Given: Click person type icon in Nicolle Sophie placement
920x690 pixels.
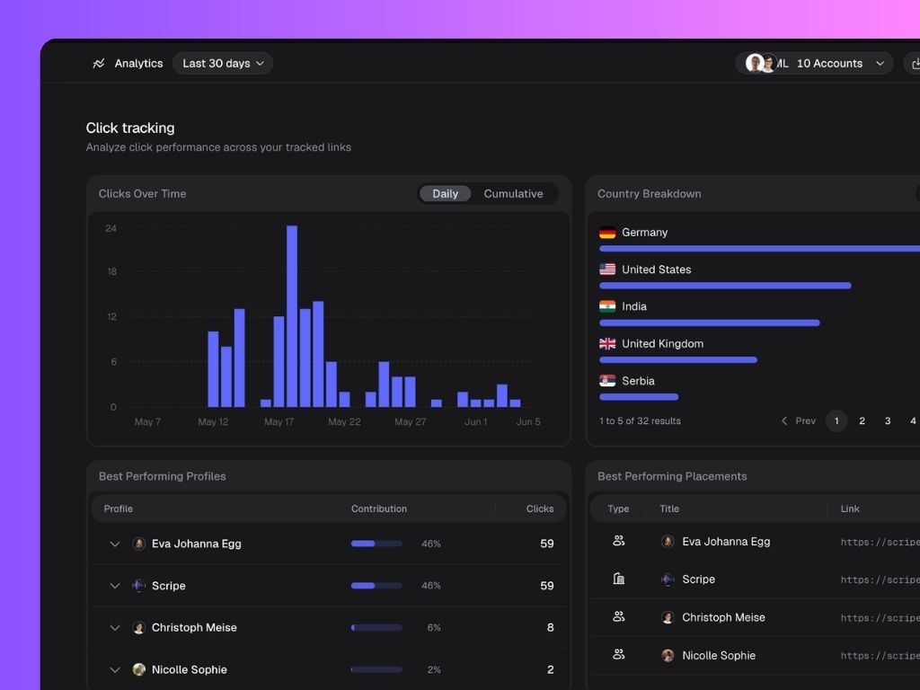Looking at the screenshot, I should (x=618, y=654).
